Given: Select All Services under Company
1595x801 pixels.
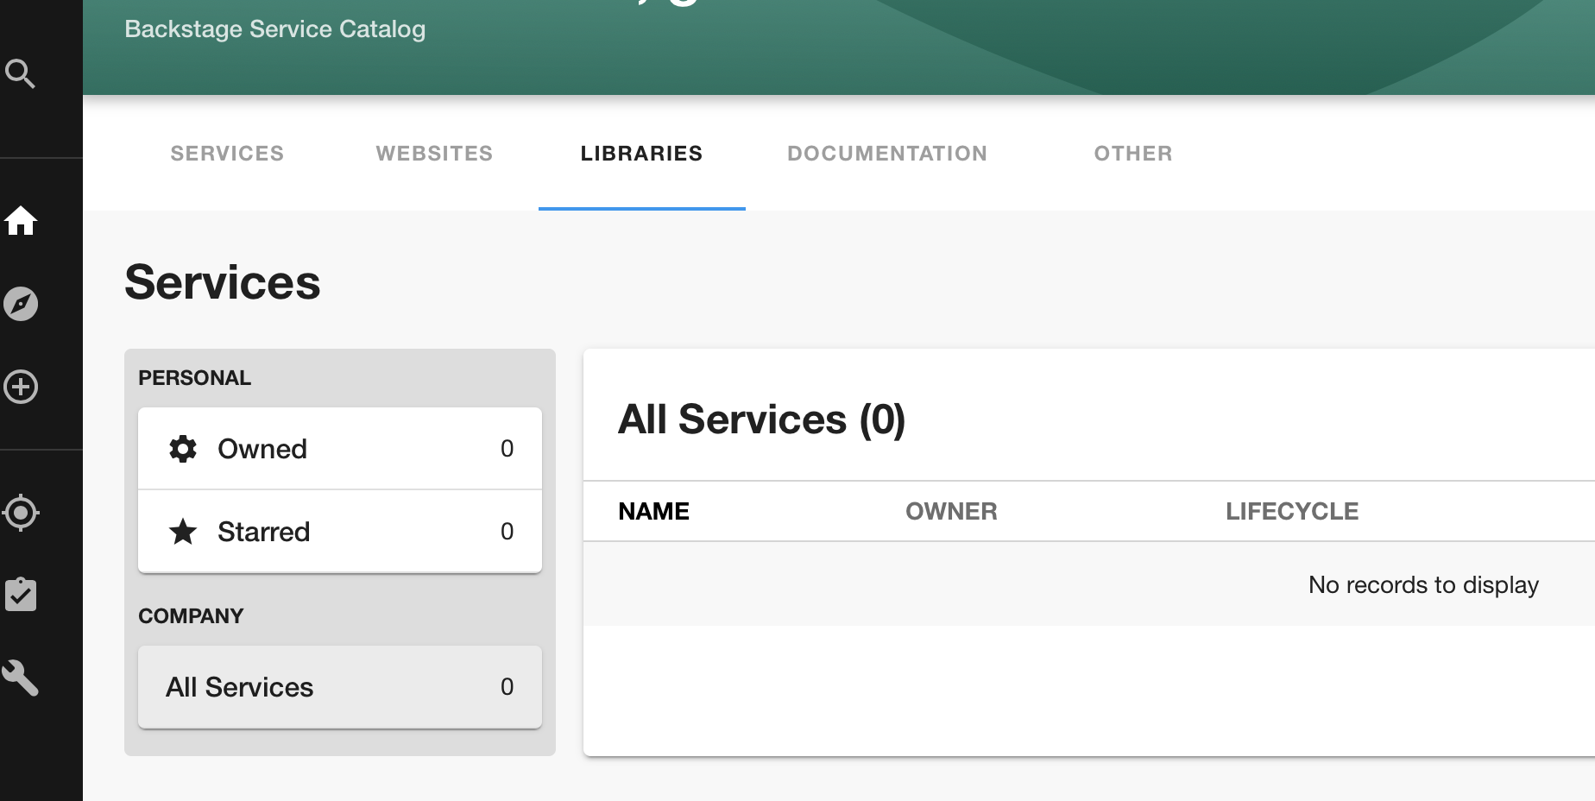Looking at the screenshot, I should tap(339, 687).
